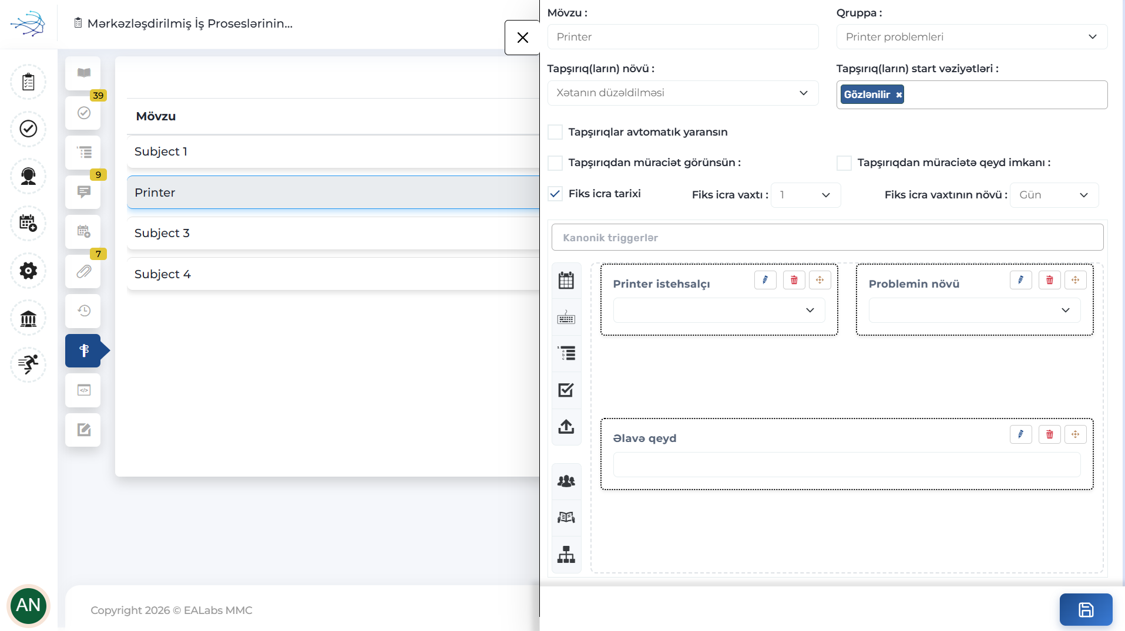Move the Printer istehsalçı field handle

click(x=820, y=280)
